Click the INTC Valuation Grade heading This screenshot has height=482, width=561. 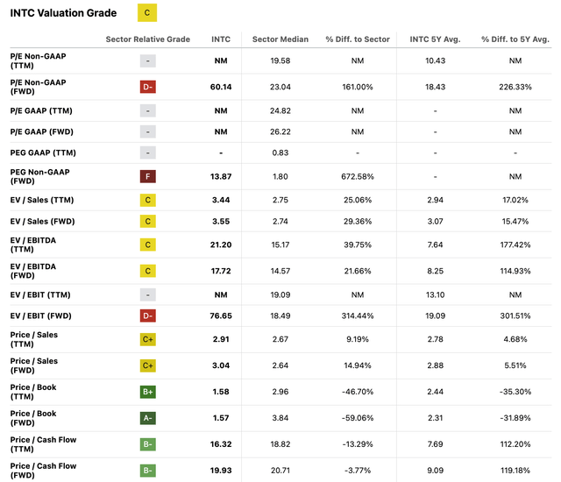coord(63,13)
